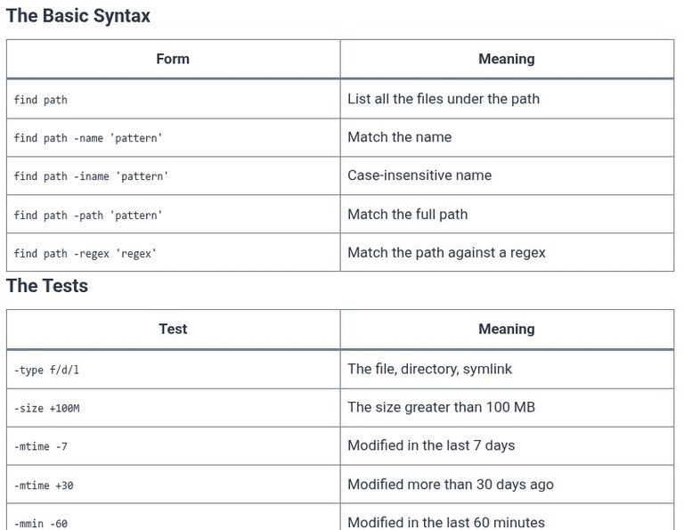684x530 pixels.
Task: Click the '-mtime +30' code cell
Action: pos(44,485)
